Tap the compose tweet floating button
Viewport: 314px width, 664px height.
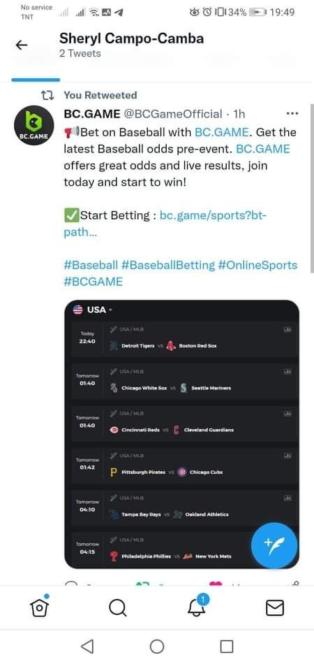274,545
